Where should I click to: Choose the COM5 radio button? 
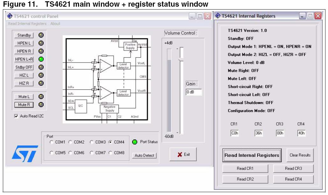tap(51, 153)
